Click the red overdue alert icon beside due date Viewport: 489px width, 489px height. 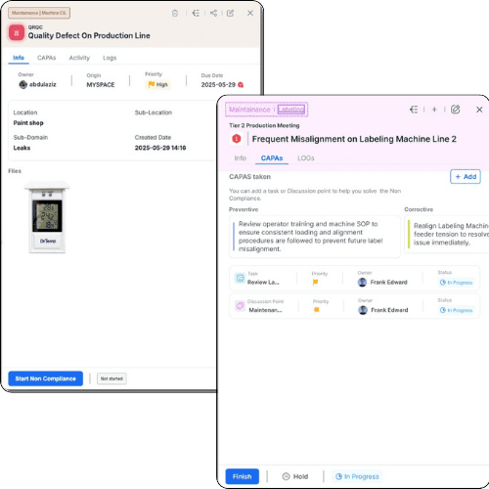[241, 85]
